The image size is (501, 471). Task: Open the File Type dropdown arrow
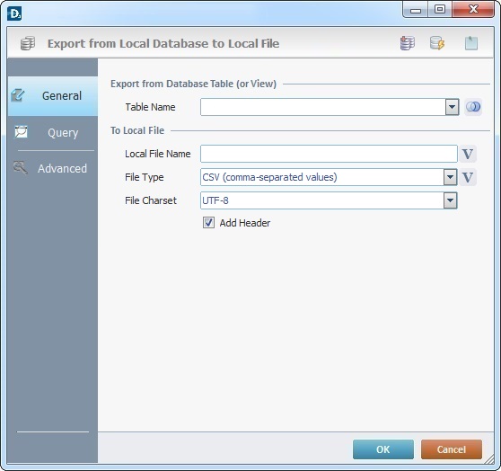click(x=450, y=177)
